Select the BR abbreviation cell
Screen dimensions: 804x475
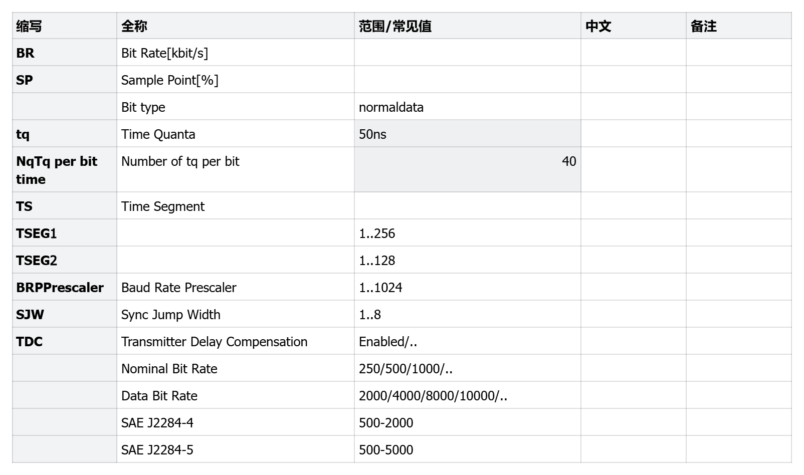pyautogui.click(x=64, y=53)
